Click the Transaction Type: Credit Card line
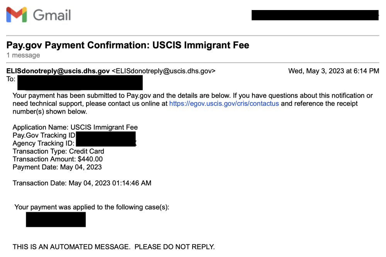This screenshot has width=386, height=257. coord(58,151)
